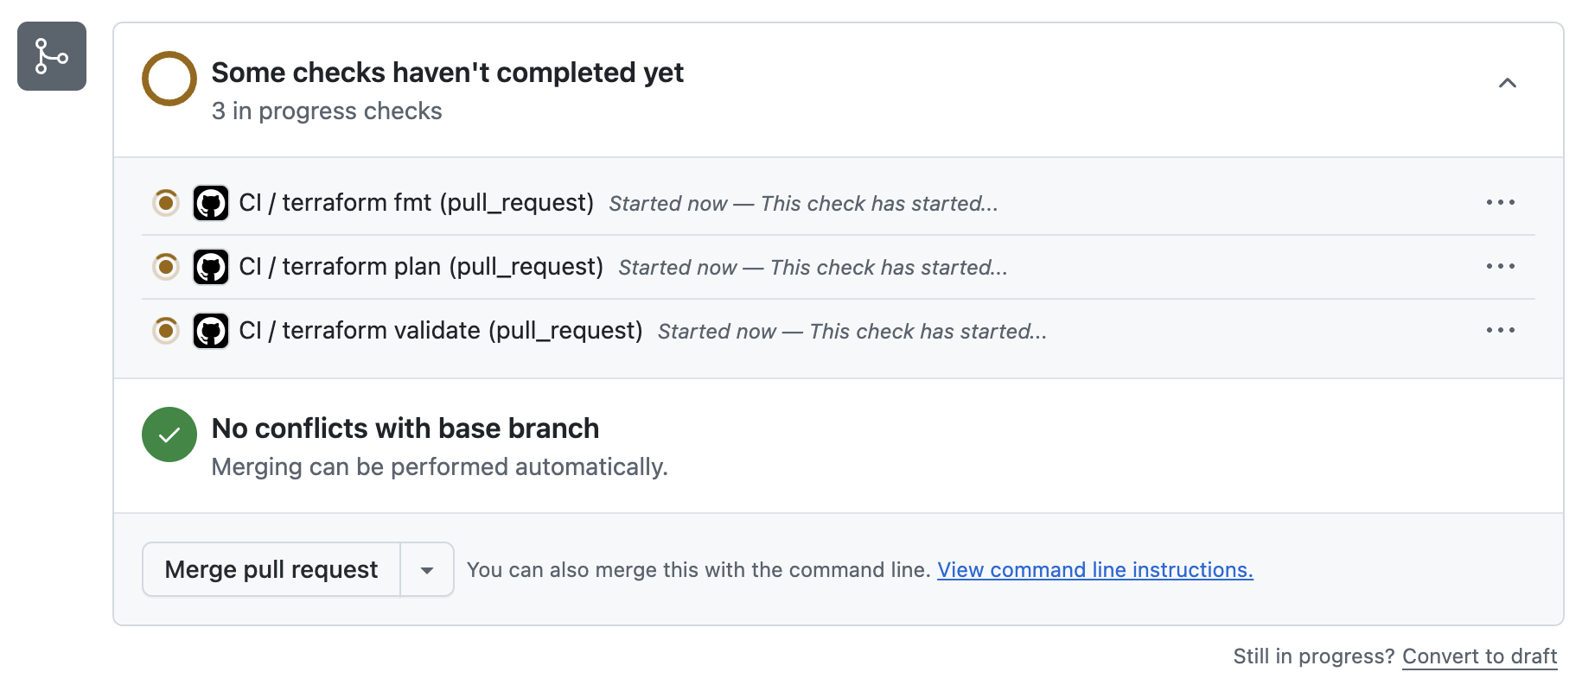1582x691 pixels.
Task: Open the CI / terraform fmt check details
Action: (416, 203)
